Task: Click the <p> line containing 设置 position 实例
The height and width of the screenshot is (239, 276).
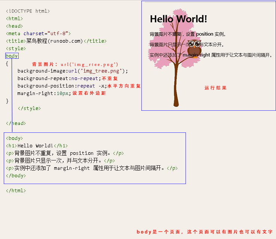Action: [x=65, y=153]
